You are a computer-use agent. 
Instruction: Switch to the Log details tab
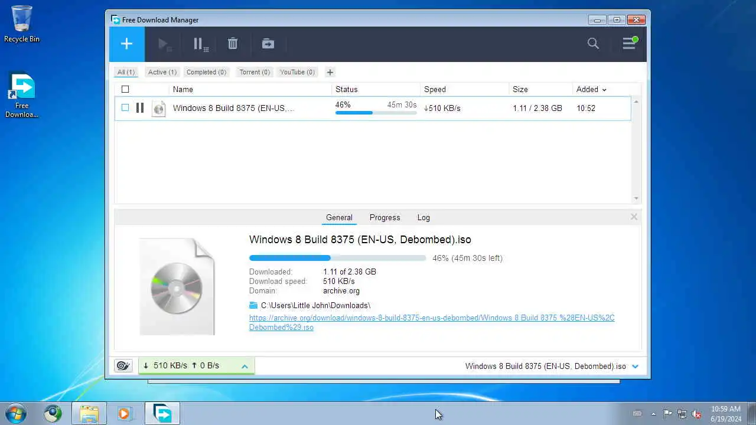(x=423, y=217)
